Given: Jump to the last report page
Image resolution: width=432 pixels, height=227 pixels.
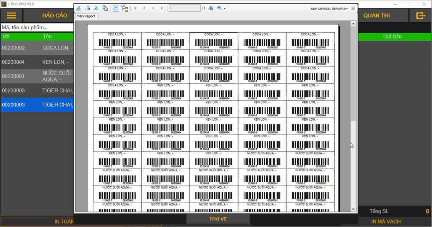Looking at the screenshot, I should click(162, 8).
